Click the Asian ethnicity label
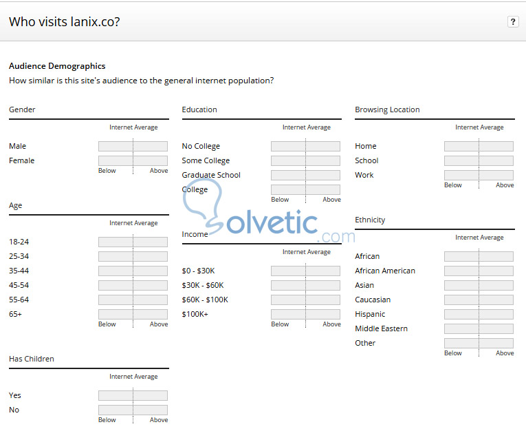The height and width of the screenshot is (429, 526). [x=364, y=285]
